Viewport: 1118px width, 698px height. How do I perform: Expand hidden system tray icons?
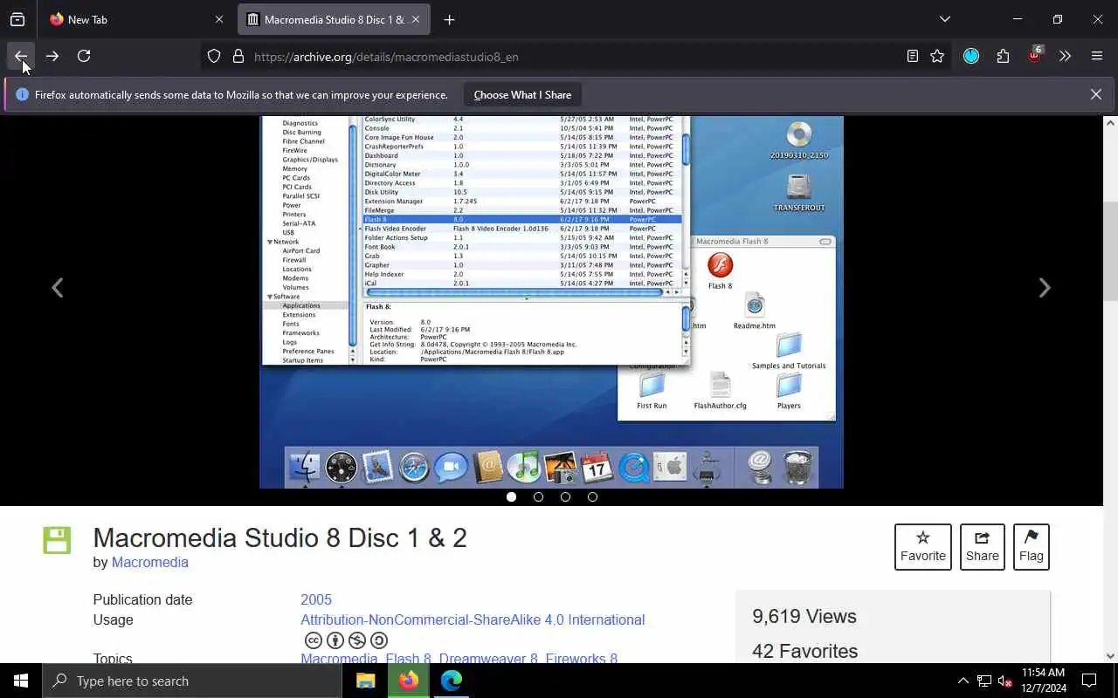tap(963, 681)
